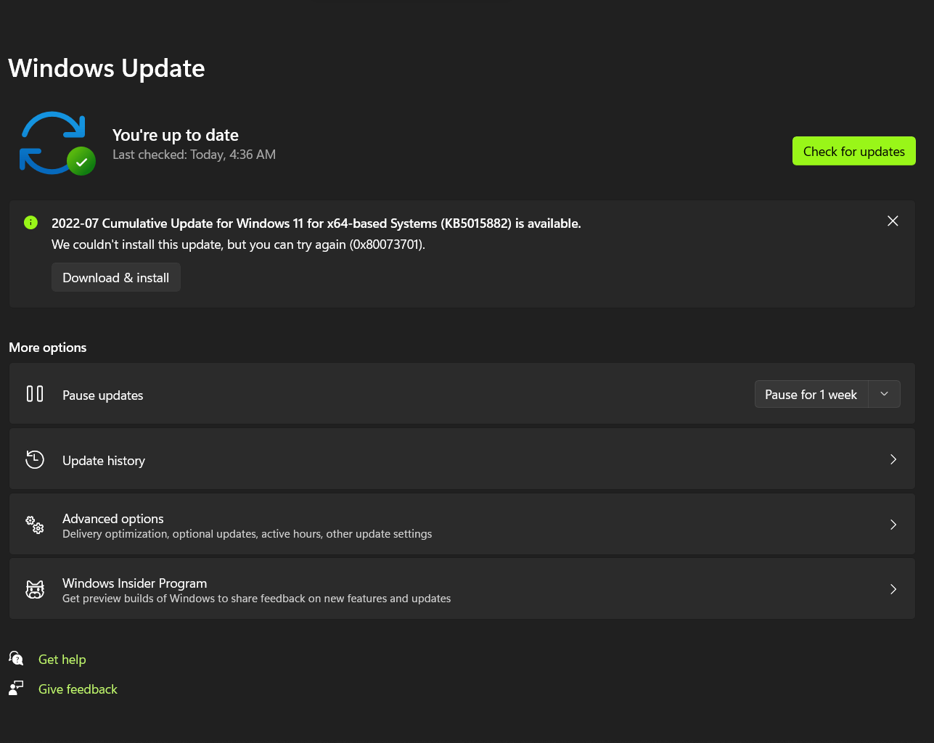Click the Pause updates label
934x743 pixels.
click(103, 395)
